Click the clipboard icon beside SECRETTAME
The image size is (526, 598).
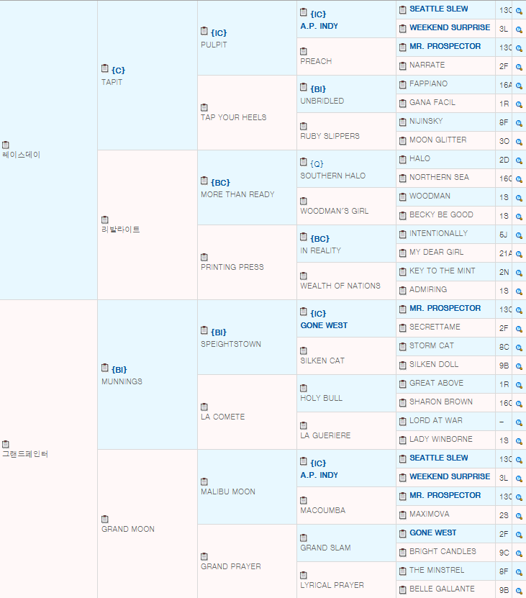(403, 327)
